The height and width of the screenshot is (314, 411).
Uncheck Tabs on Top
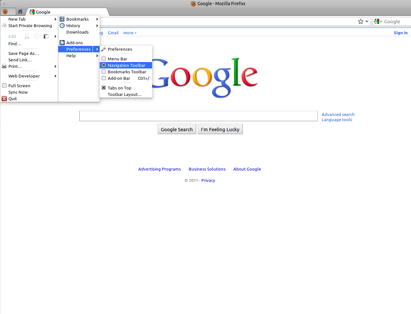coord(104,88)
